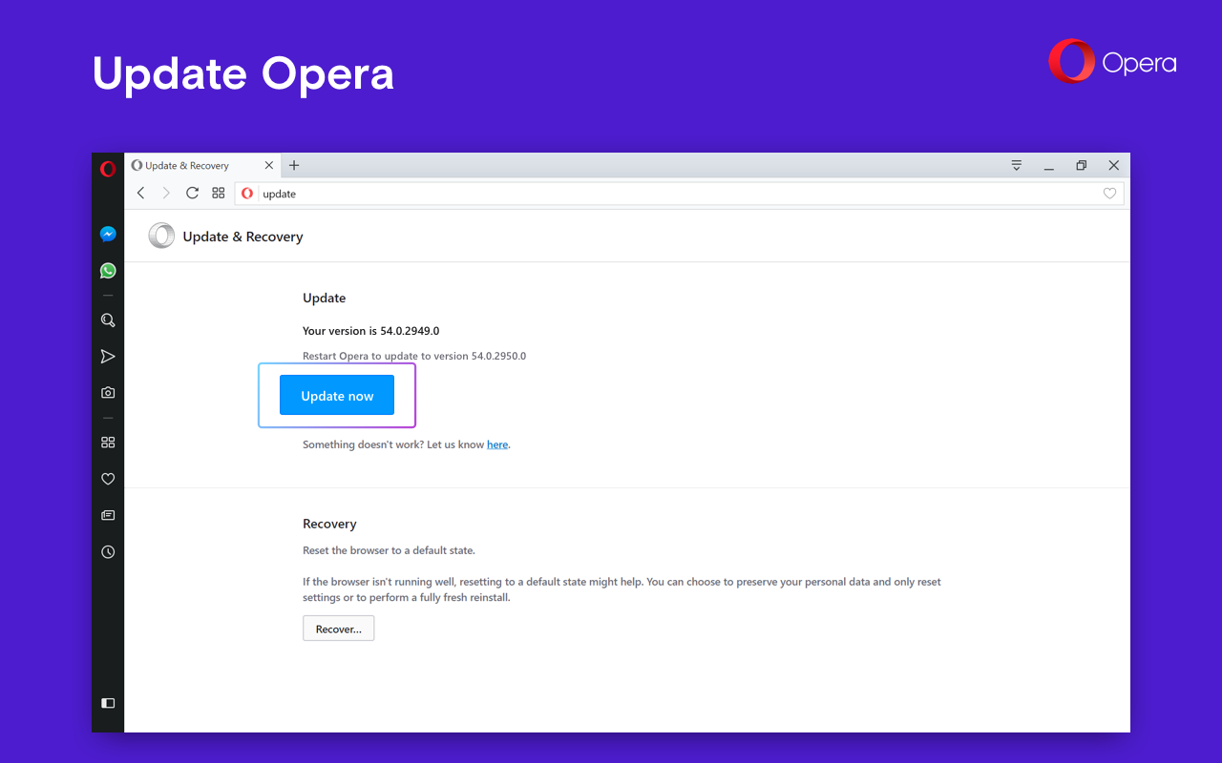Click the reload page button

[x=192, y=193]
